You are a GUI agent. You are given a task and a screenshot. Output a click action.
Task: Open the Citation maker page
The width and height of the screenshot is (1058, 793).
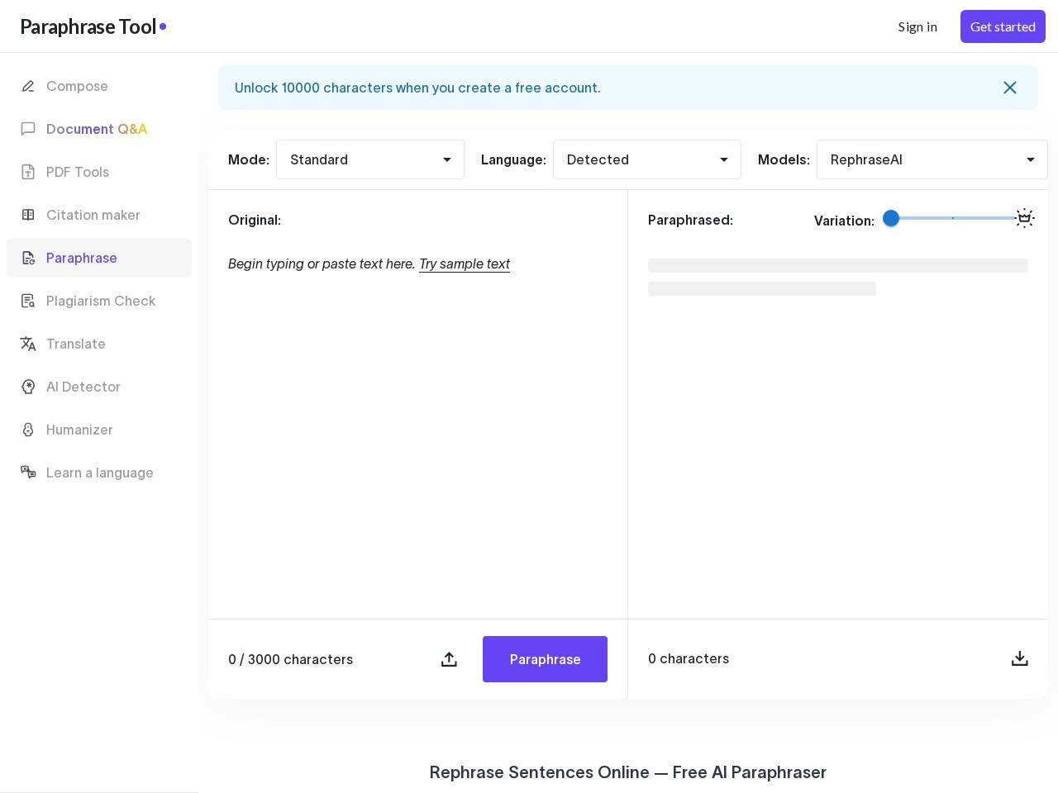coord(99,215)
